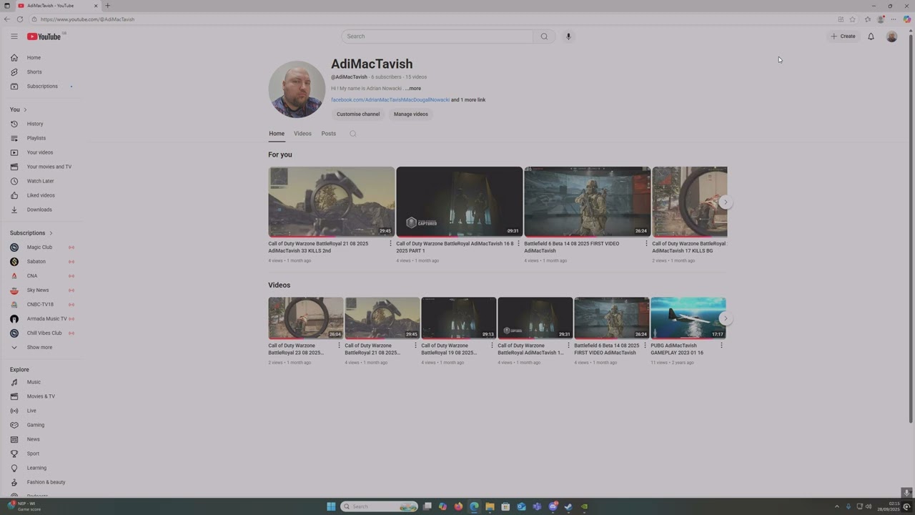Click the Manage videos button
This screenshot has height=515, width=915.
click(x=411, y=114)
